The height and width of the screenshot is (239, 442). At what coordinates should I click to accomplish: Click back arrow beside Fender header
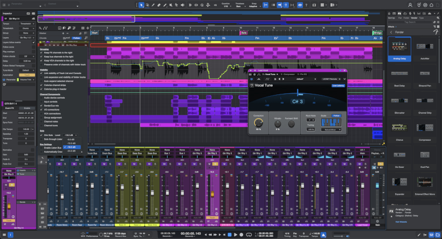pyautogui.click(x=391, y=32)
